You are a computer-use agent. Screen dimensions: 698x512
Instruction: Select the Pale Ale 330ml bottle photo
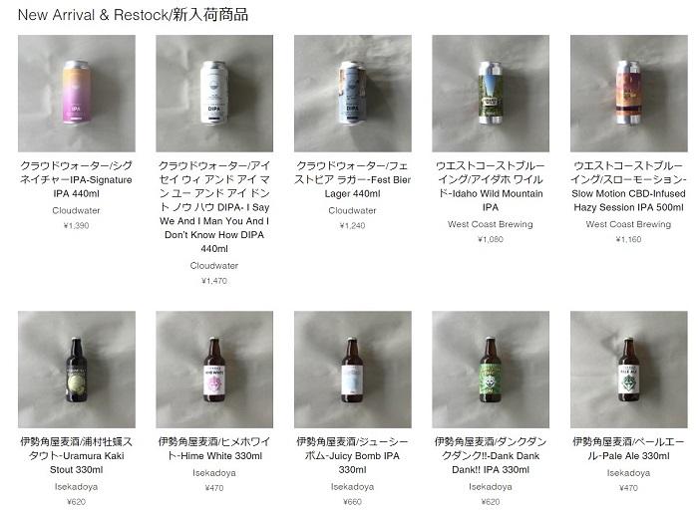(628, 370)
